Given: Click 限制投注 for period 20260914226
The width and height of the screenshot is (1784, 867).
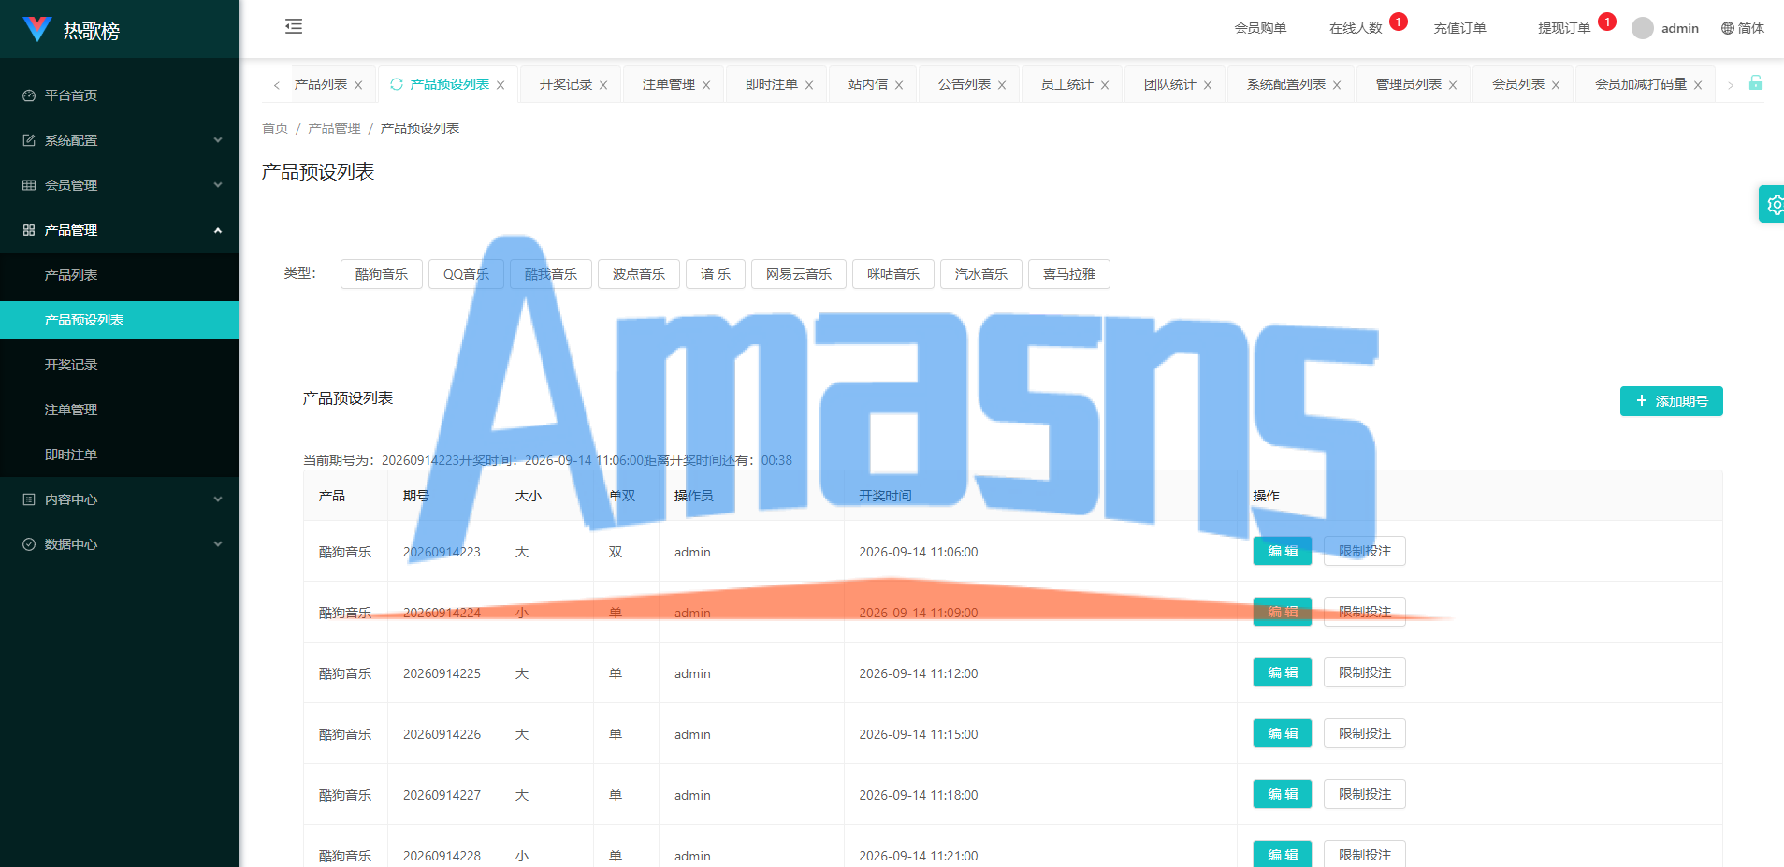Looking at the screenshot, I should click(x=1365, y=733).
